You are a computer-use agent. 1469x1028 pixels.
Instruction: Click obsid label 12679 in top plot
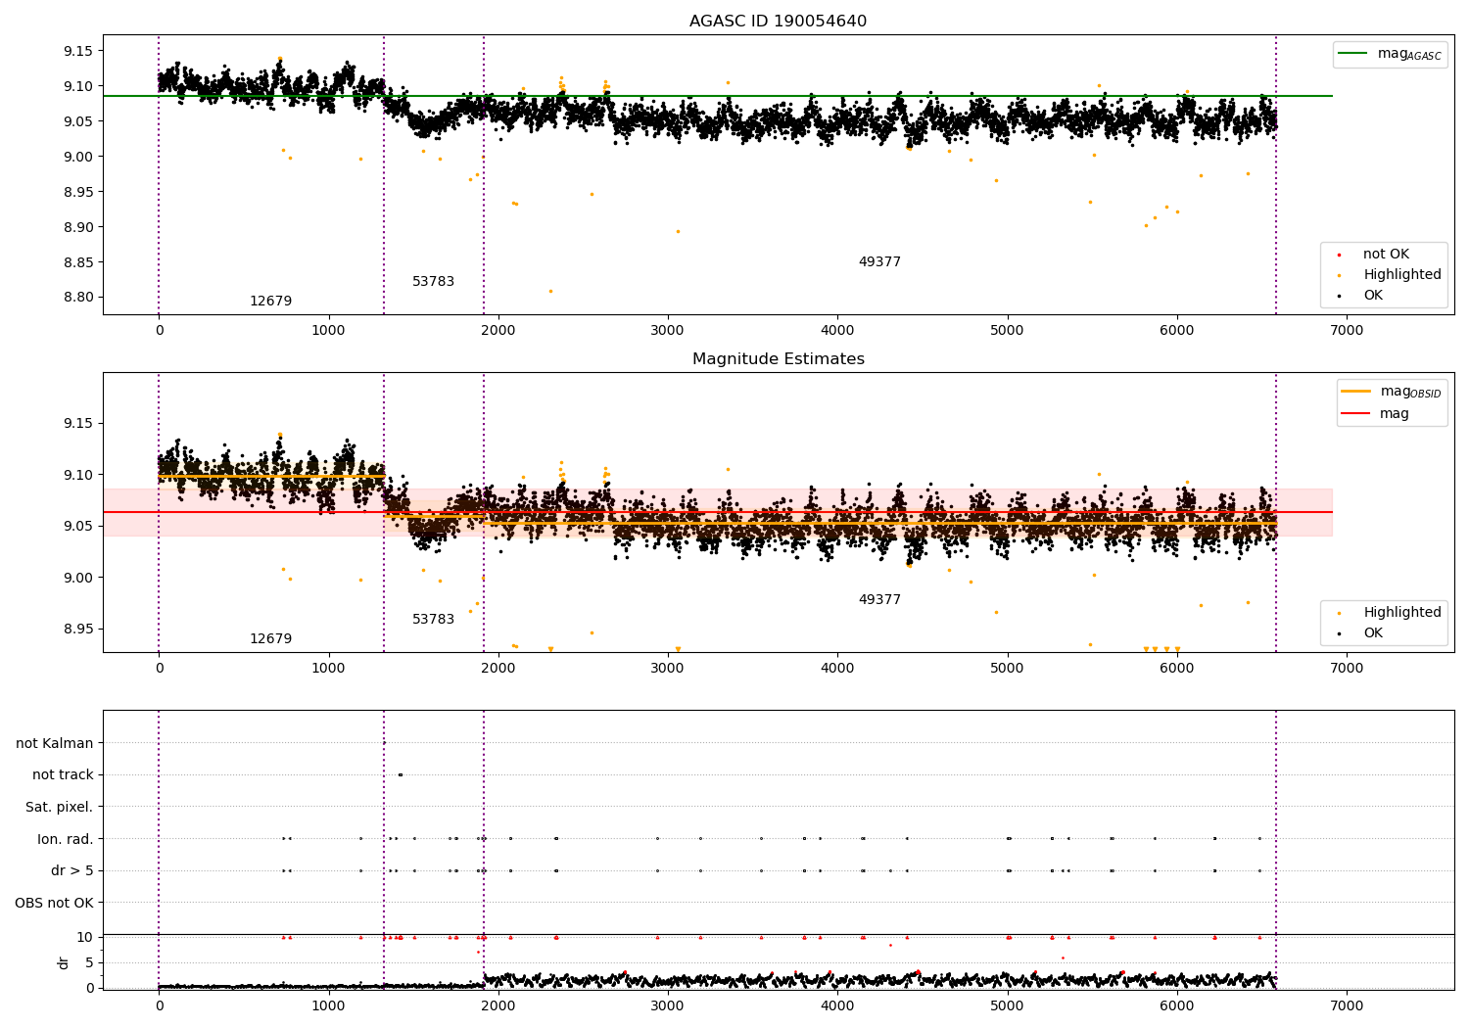click(270, 302)
